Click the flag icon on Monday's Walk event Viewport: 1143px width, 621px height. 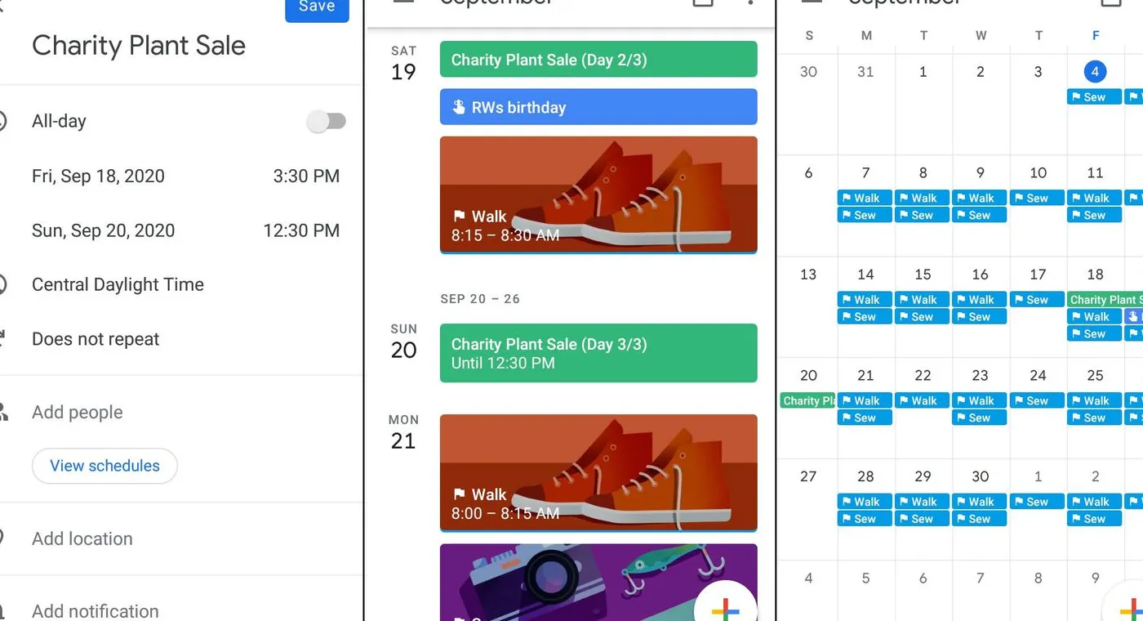(460, 494)
